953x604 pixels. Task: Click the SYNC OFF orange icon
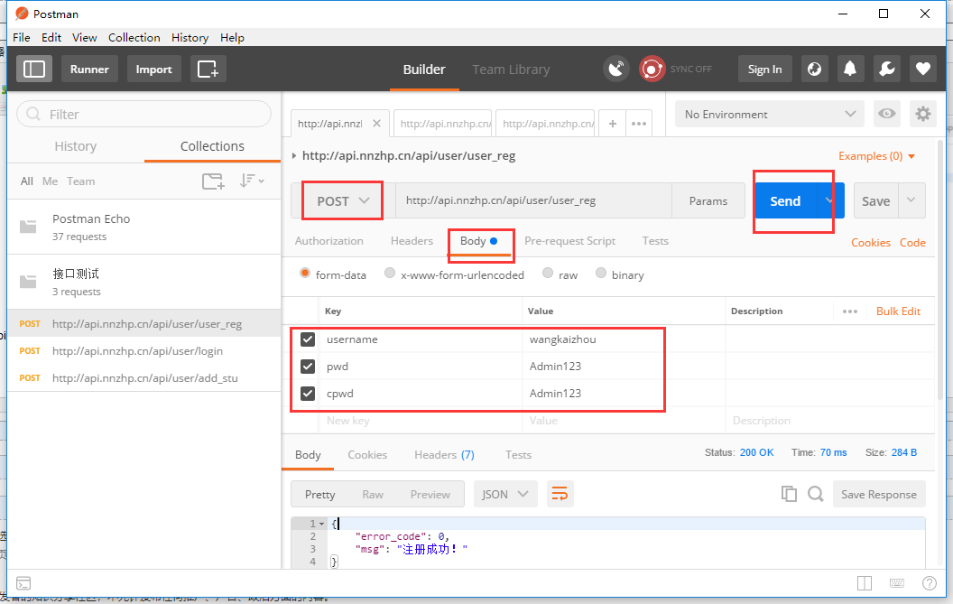pos(652,69)
